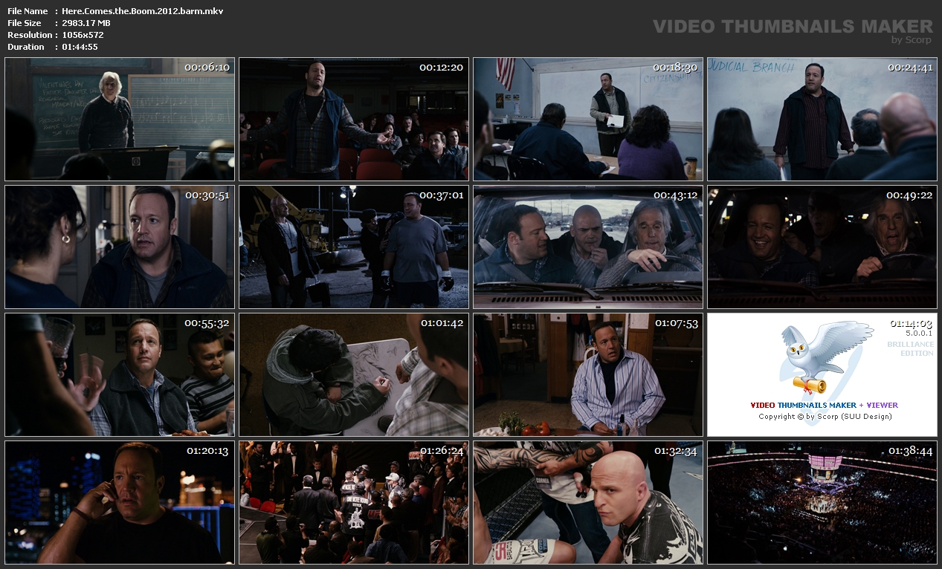Image resolution: width=942 pixels, height=569 pixels.
Task: Open the crowd scene thumbnail at 01:26:24
Action: [x=354, y=502]
